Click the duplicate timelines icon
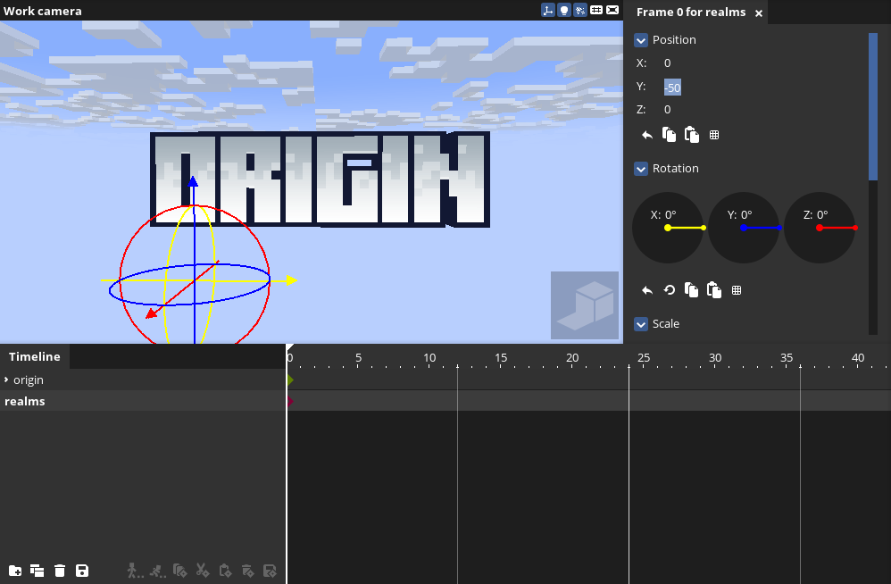 [37, 571]
